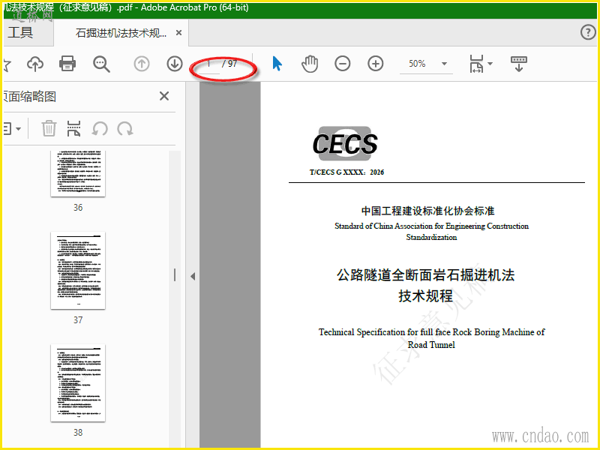
Task: Click the scrolling mode keyboard icon
Action: click(x=519, y=64)
